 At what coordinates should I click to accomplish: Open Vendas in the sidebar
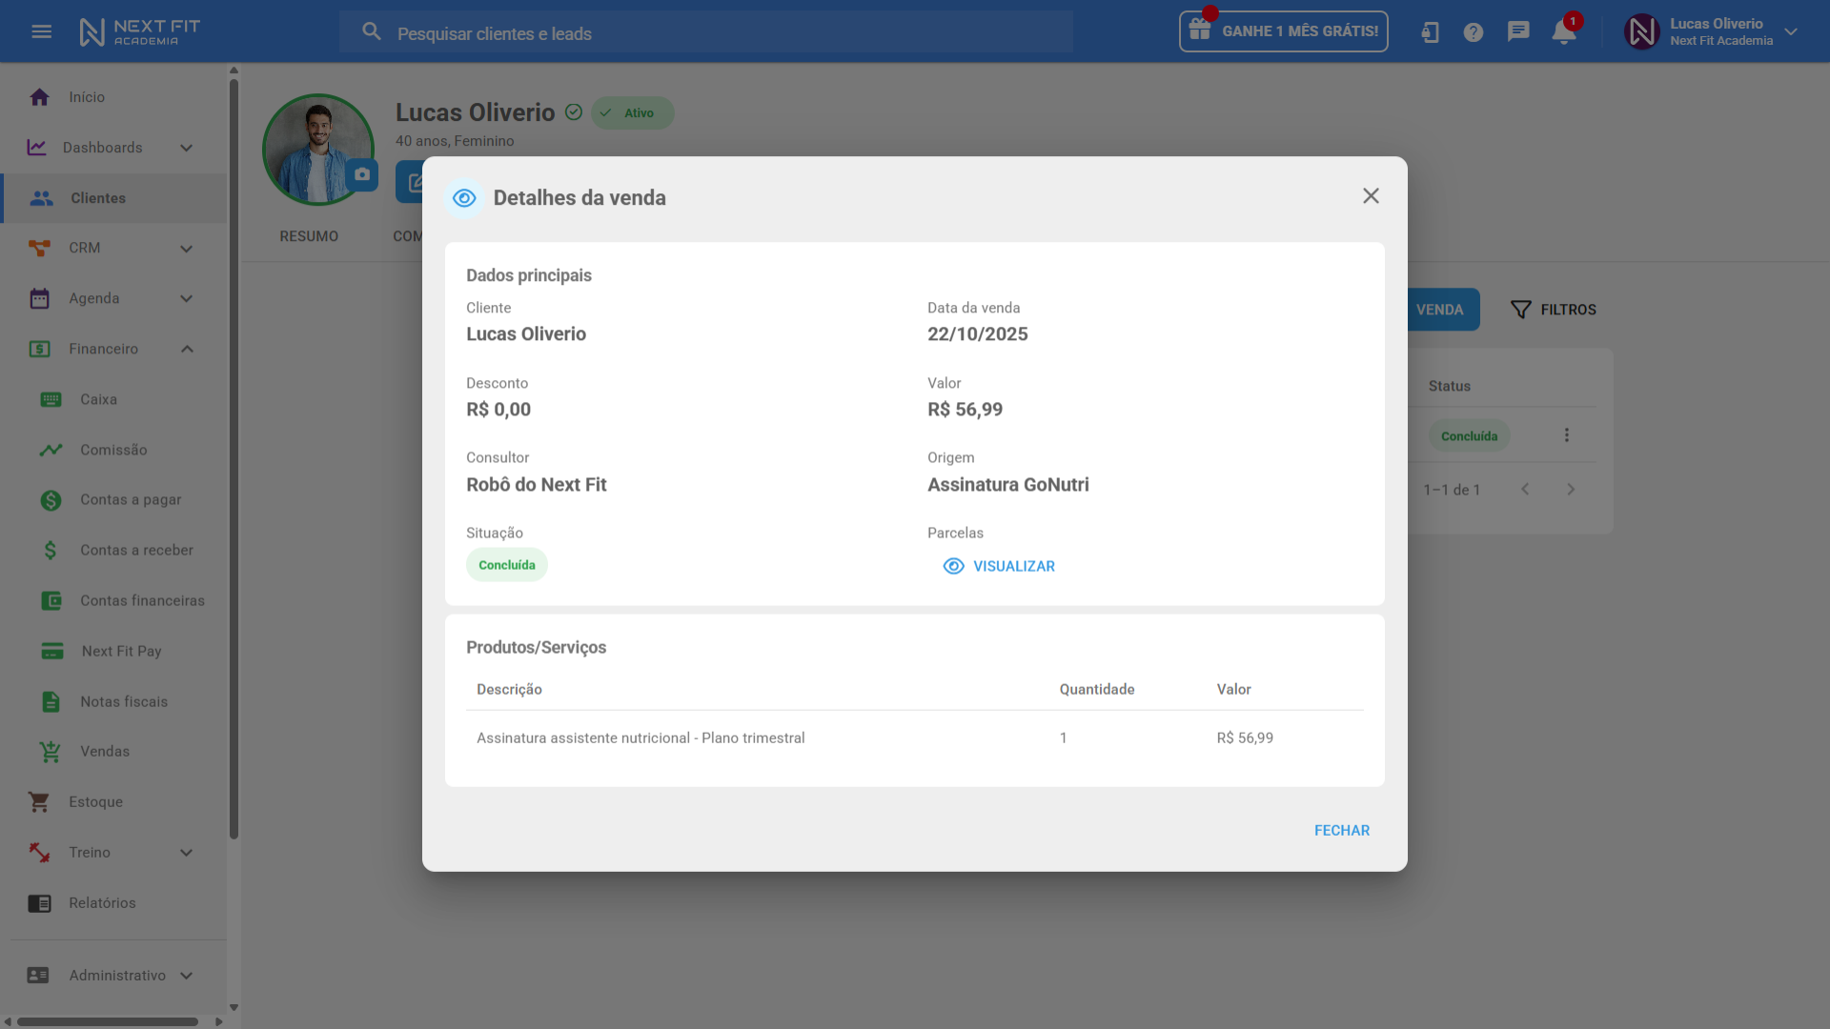click(105, 752)
